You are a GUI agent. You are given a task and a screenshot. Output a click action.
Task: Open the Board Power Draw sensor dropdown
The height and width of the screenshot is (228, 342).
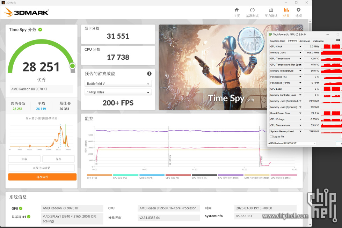click(300, 113)
